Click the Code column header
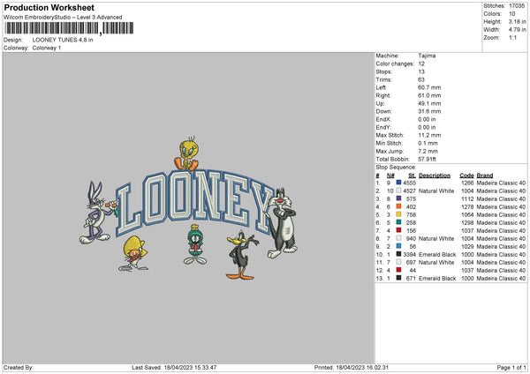 (466, 176)
